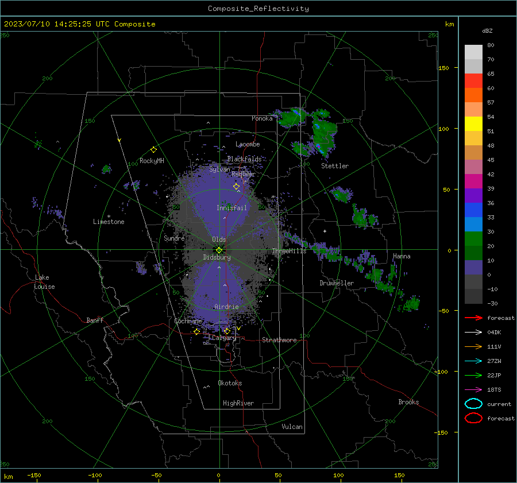Click the dBZ legend heading
This screenshot has height=483, width=517.
tap(487, 30)
